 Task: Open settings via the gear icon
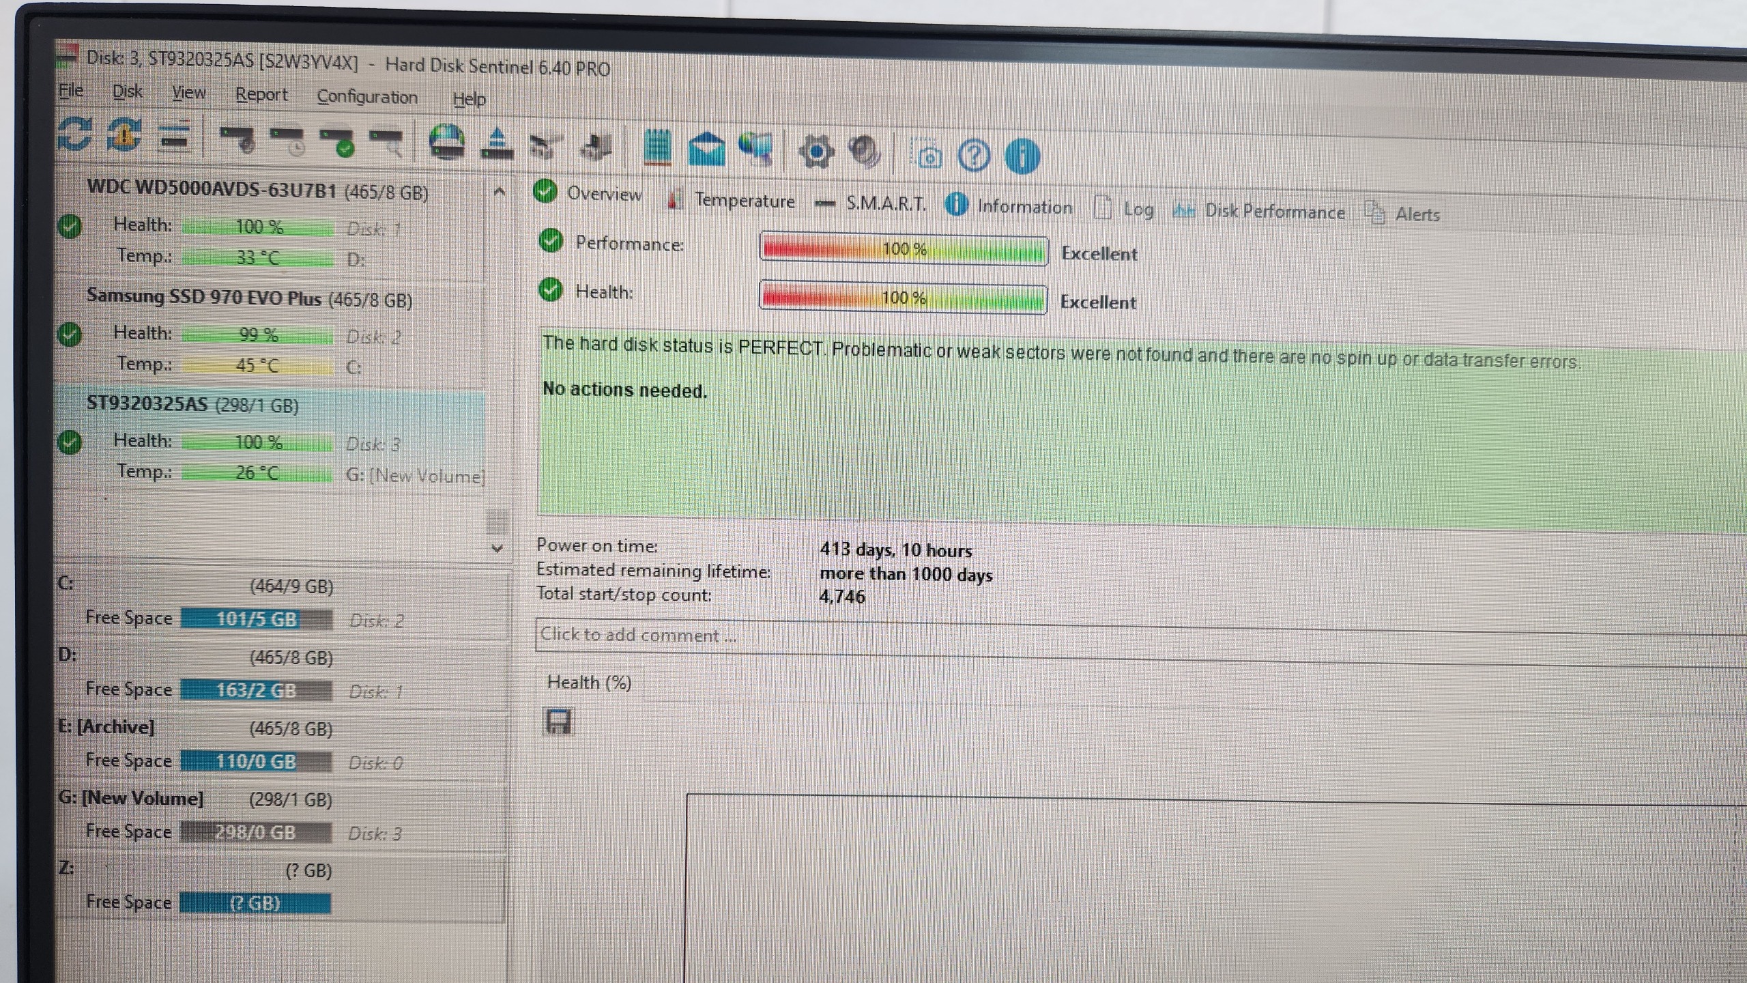(816, 152)
